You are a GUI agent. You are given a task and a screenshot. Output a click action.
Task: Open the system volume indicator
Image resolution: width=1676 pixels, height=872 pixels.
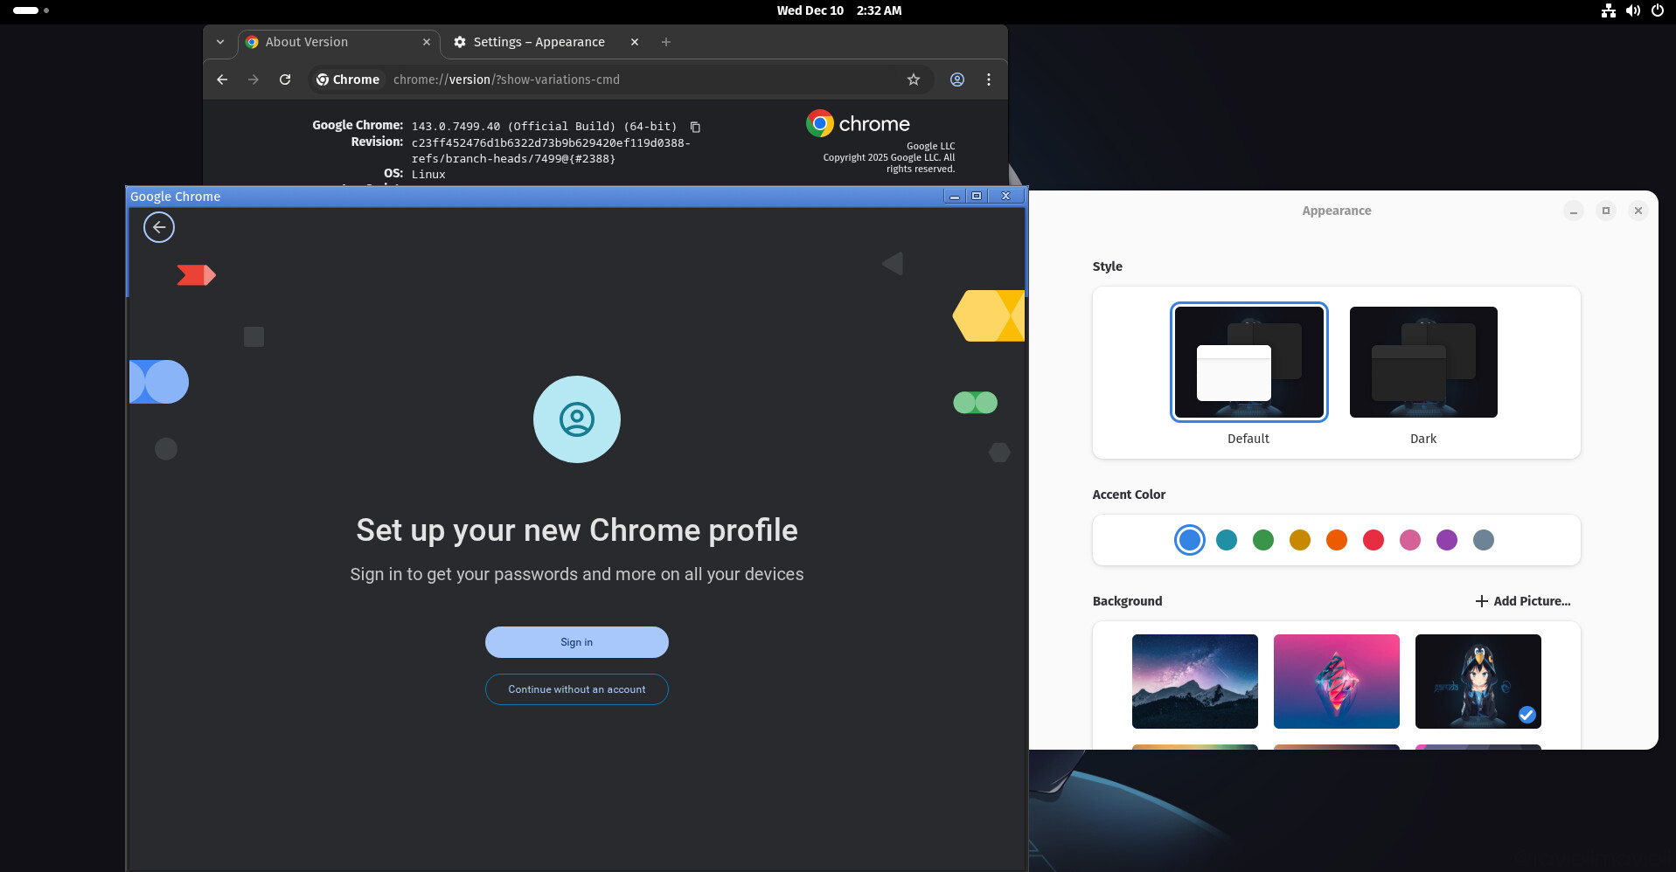(1632, 10)
